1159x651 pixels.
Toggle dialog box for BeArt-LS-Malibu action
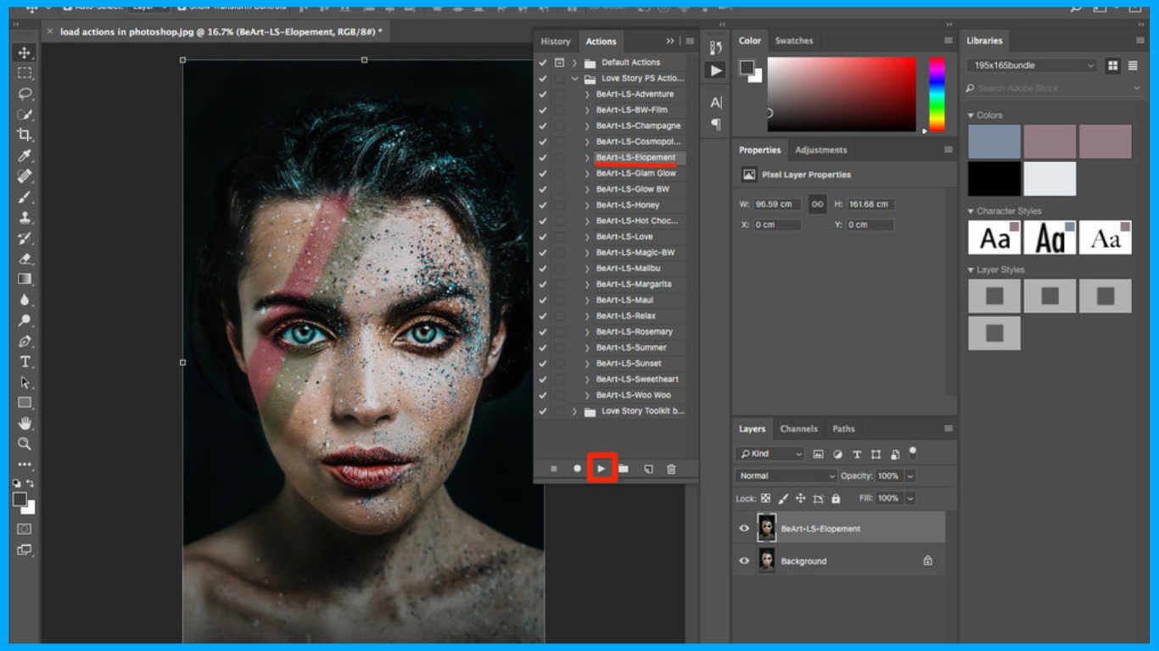559,269
